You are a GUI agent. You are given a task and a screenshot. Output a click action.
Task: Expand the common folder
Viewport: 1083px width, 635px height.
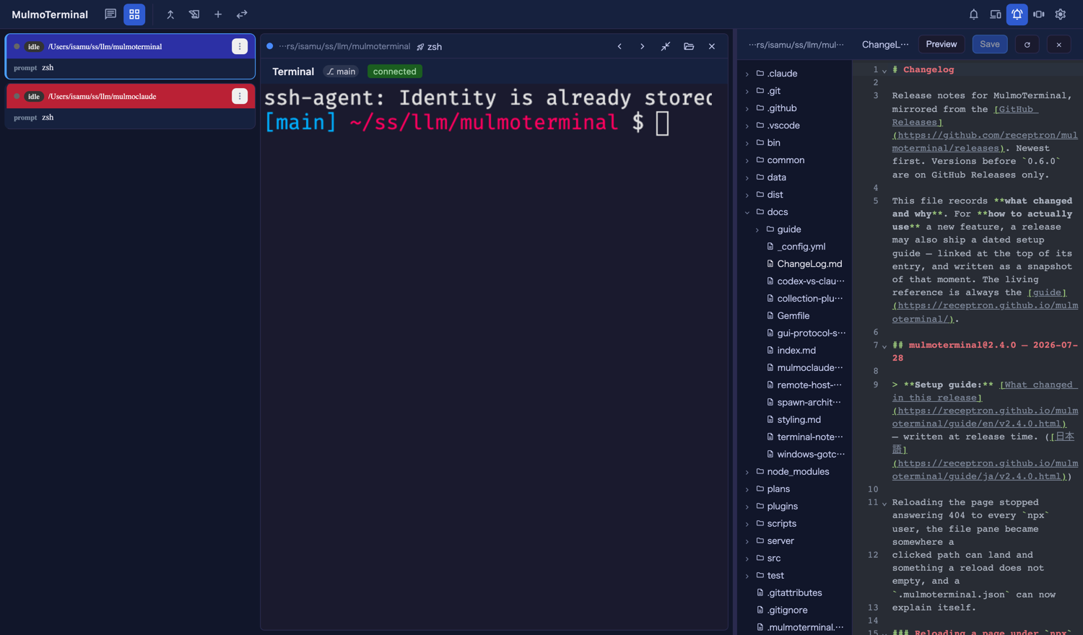click(x=795, y=160)
